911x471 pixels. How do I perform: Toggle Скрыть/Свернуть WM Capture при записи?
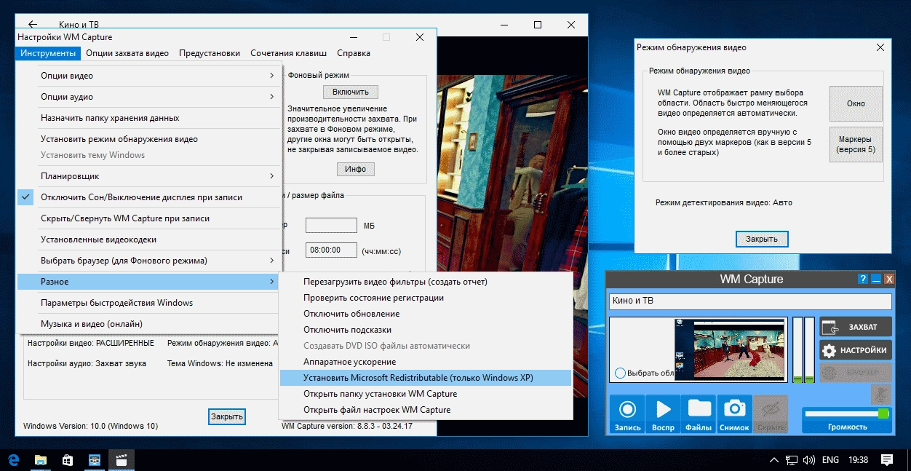[x=148, y=218]
